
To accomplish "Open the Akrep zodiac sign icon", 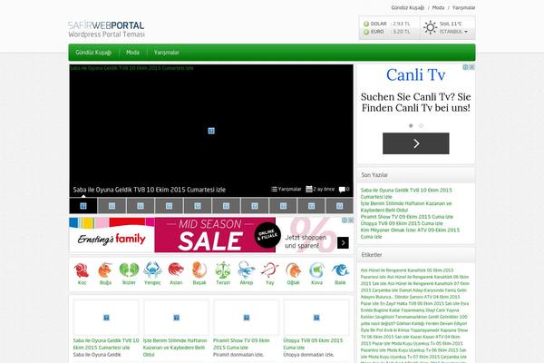I will 247,270.
